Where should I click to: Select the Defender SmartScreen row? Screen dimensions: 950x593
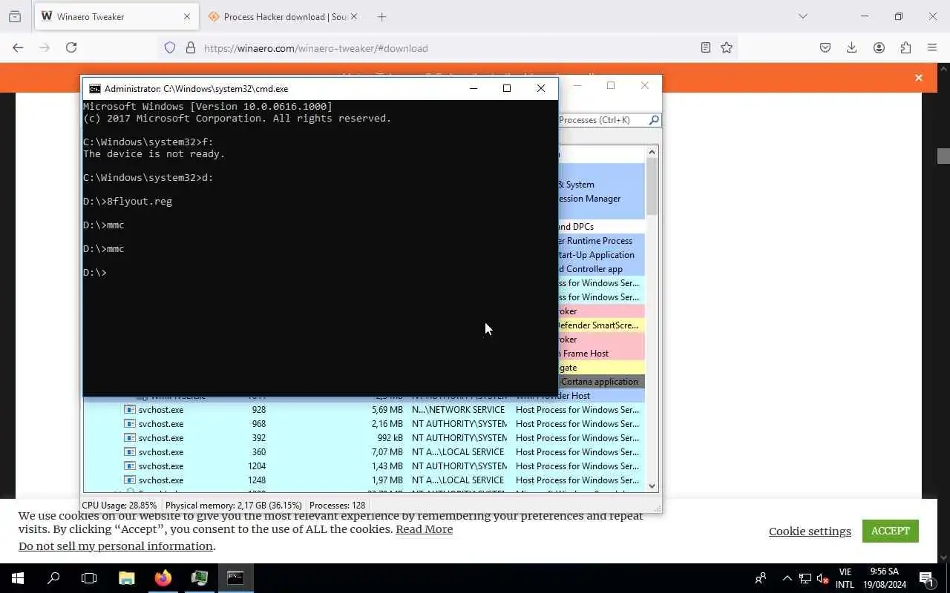(601, 325)
